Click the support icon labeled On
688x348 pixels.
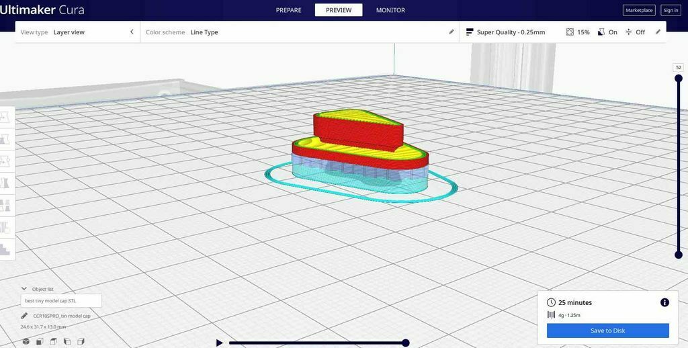point(601,32)
